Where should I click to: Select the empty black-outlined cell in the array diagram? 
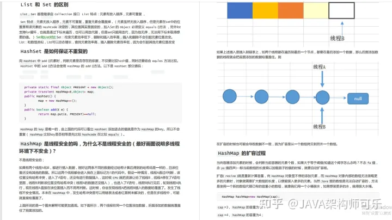(341, 10)
